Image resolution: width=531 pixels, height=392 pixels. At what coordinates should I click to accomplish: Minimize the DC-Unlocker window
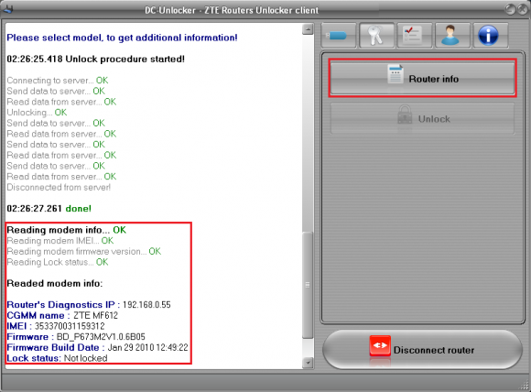tap(510, 9)
